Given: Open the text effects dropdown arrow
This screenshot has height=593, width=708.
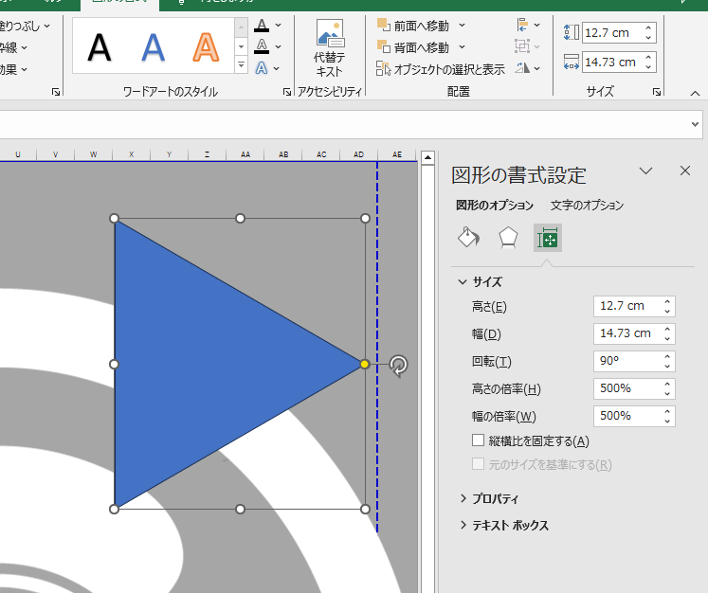Looking at the screenshot, I should click(x=277, y=68).
